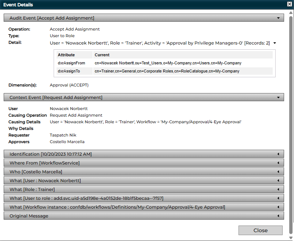The image size is (294, 241).
Task: Click the scrollbar up arrow
Action: tap(291, 13)
